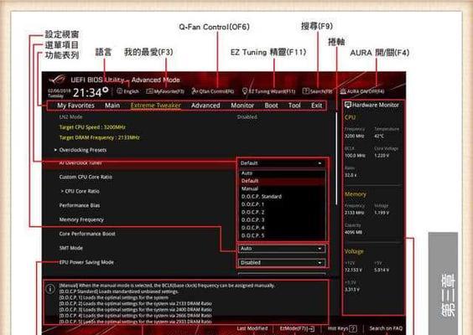This screenshot has width=473, height=335.
Task: Click the Hot Keys question mark icon
Action: click(352, 328)
